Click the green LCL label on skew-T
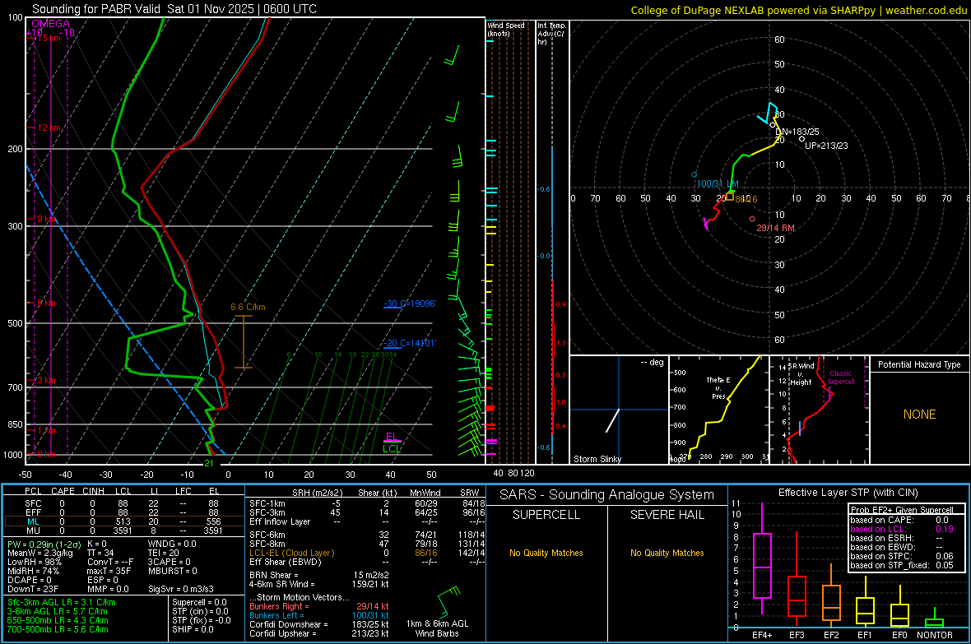This screenshot has width=971, height=644. click(392, 449)
